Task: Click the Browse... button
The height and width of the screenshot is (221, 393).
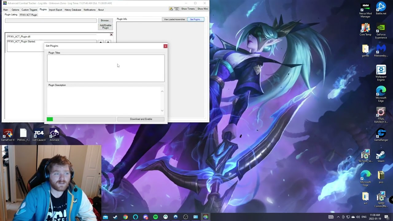Action: [105, 21]
